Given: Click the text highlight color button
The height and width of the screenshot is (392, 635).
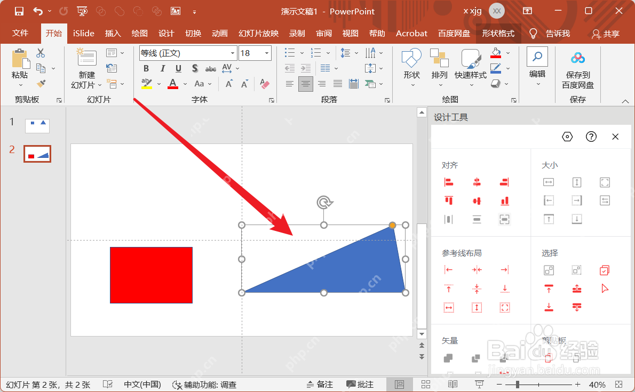Looking at the screenshot, I should click(x=146, y=84).
